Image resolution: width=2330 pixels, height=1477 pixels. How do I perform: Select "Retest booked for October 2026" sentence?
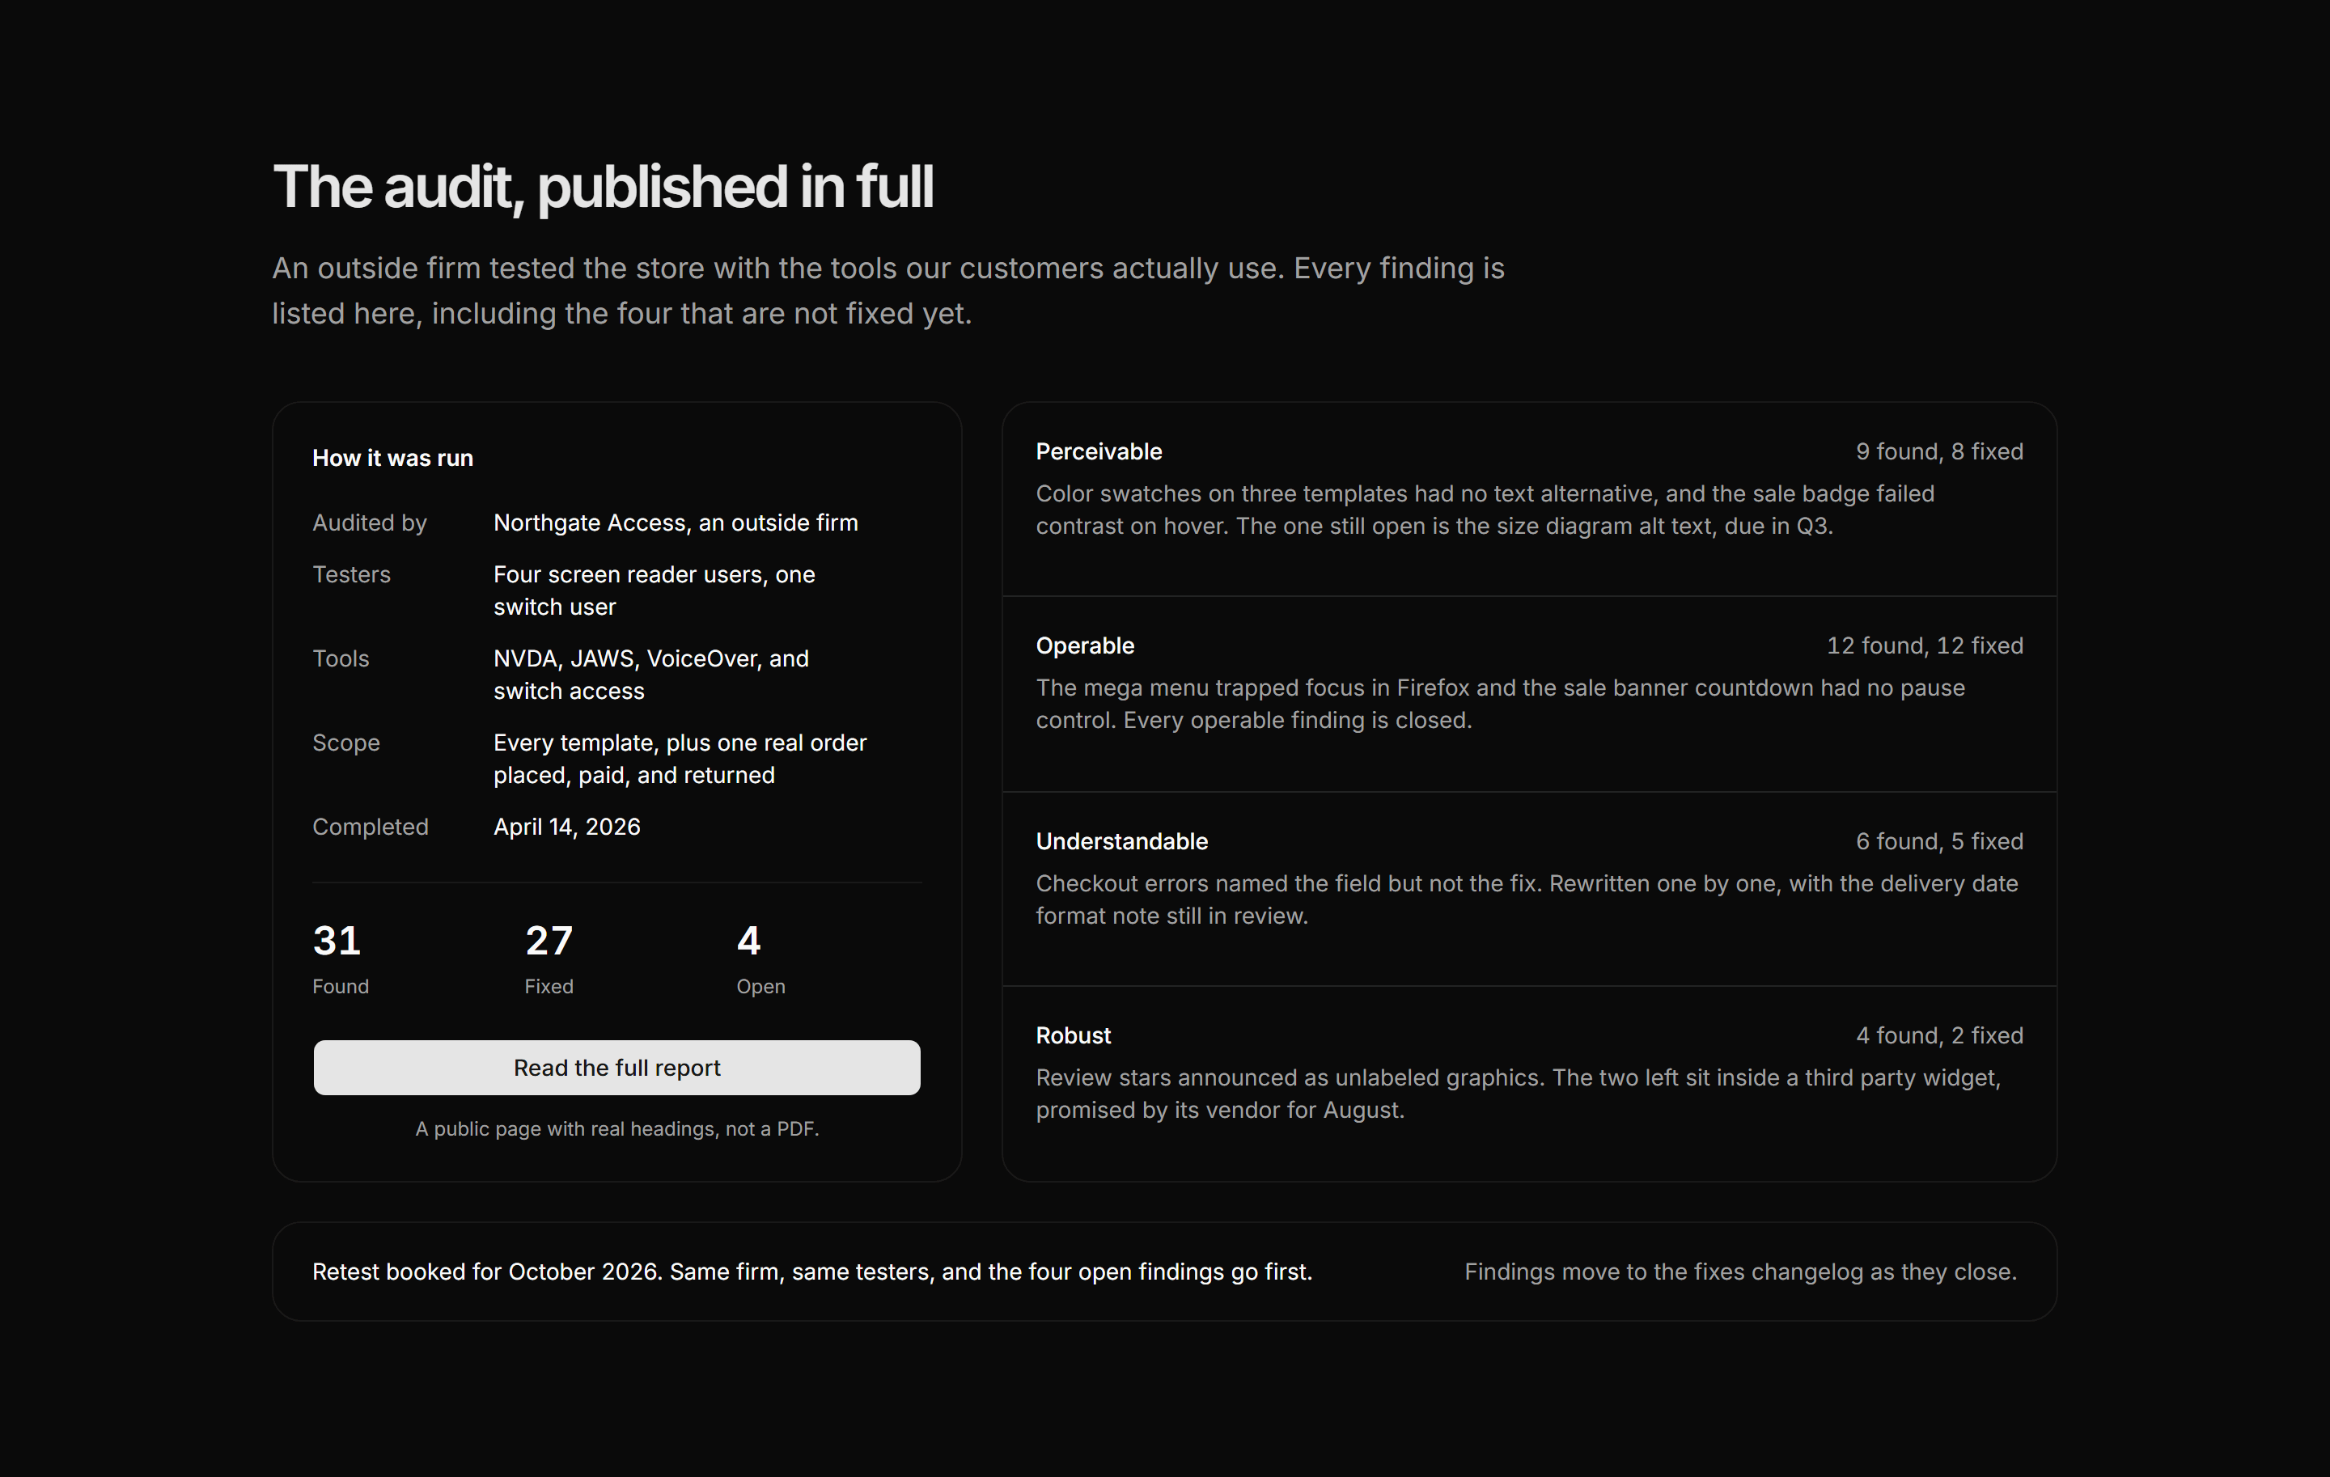click(811, 1272)
